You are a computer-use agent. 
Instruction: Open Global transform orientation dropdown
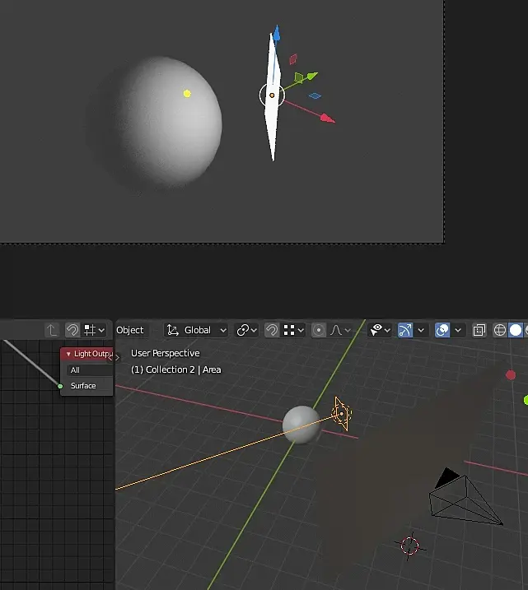(x=197, y=330)
